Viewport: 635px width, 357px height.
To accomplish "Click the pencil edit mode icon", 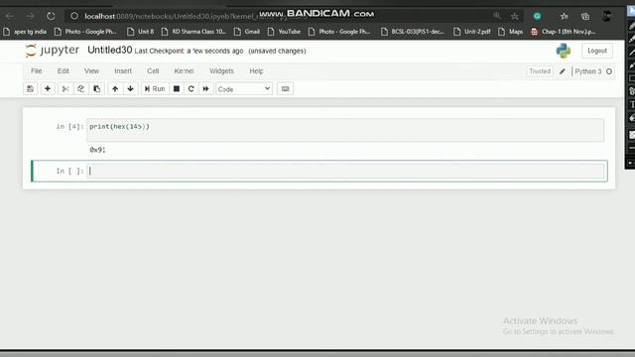I will pyautogui.click(x=563, y=71).
